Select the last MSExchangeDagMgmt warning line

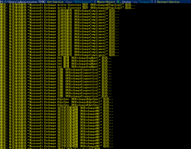56,67
